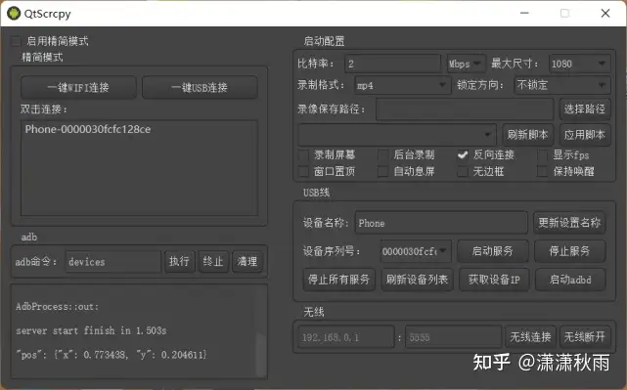Click the 比特率 input field
The image size is (627, 390).
coord(392,64)
